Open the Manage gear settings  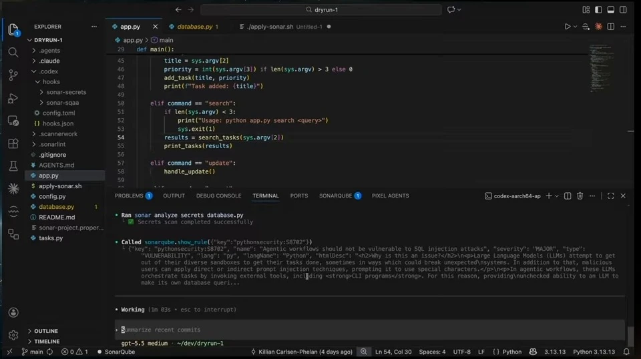pyautogui.click(x=13, y=336)
